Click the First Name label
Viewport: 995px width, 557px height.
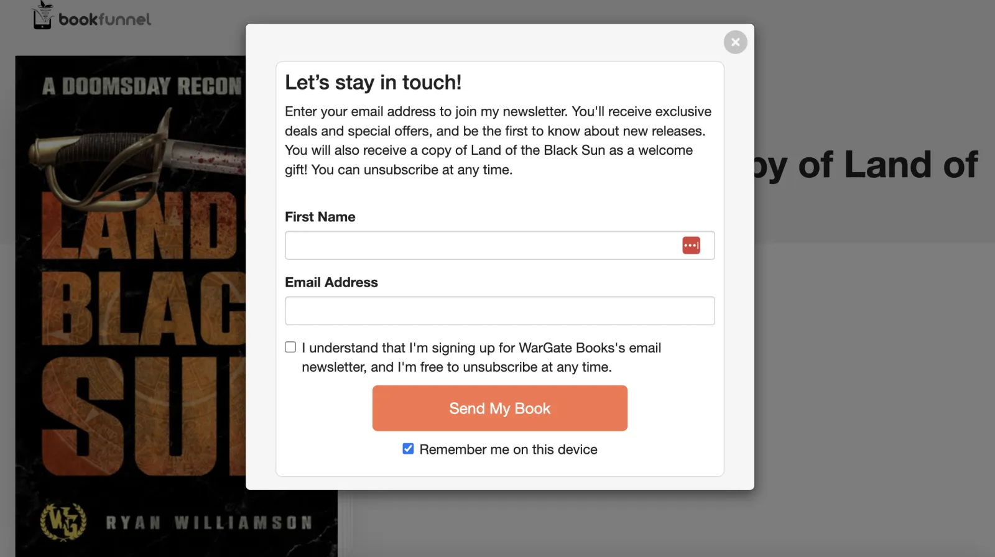pyautogui.click(x=320, y=217)
